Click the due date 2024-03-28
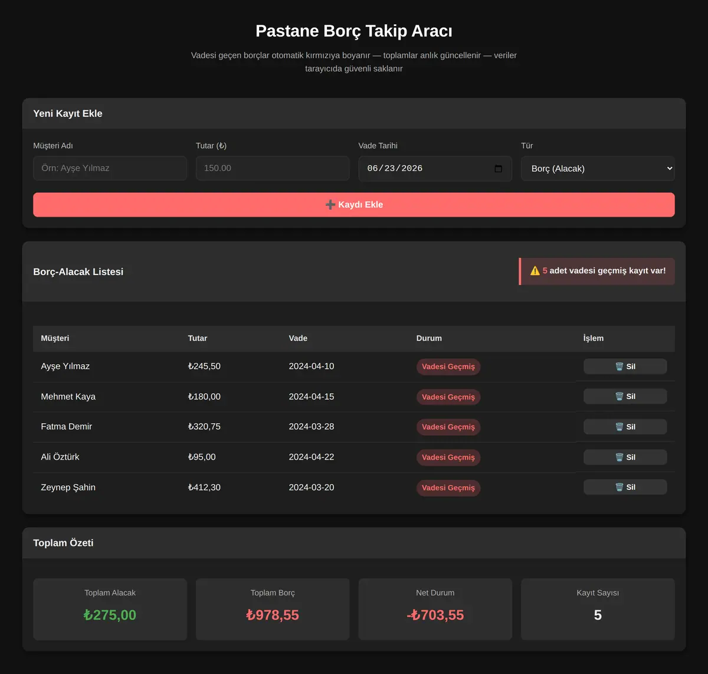Screen dimensions: 708x674 tap(312, 427)
